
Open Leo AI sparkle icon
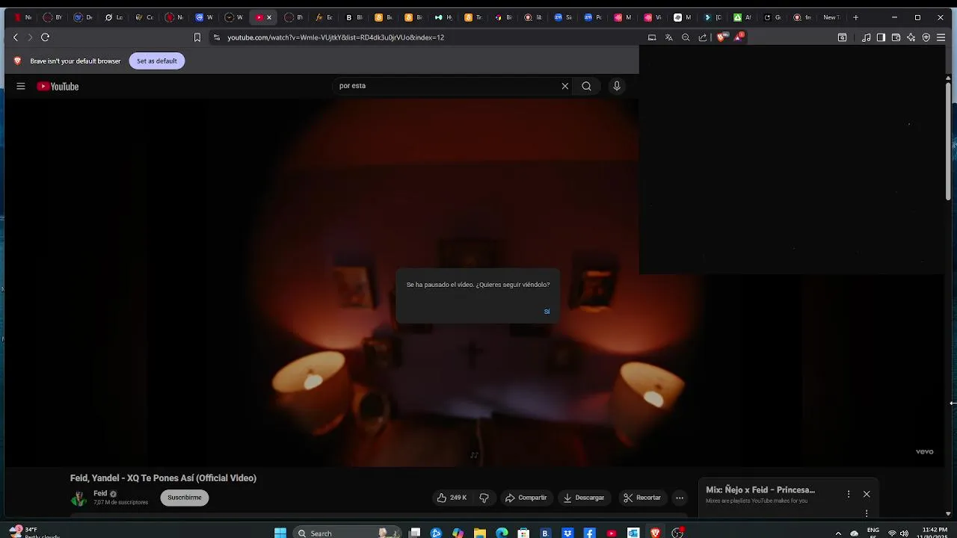(911, 37)
